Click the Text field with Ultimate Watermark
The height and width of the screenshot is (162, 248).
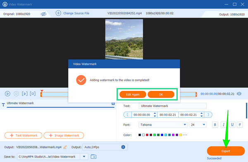(x=172, y=106)
